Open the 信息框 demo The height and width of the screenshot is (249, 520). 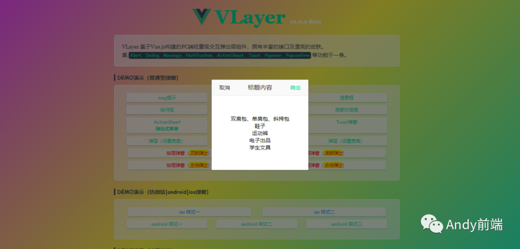coord(347,98)
